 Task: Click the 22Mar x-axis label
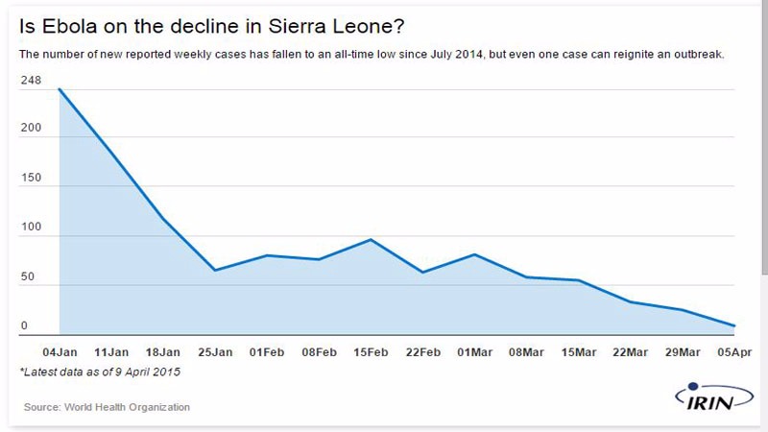click(x=631, y=352)
